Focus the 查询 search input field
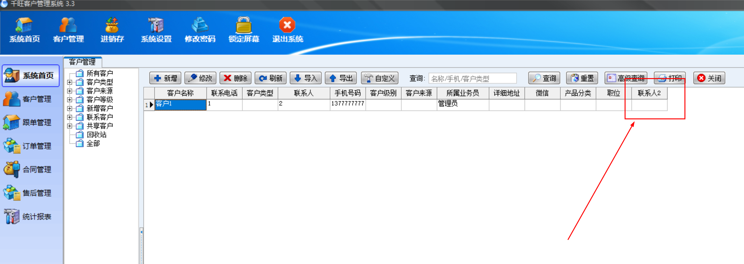 tap(472, 78)
